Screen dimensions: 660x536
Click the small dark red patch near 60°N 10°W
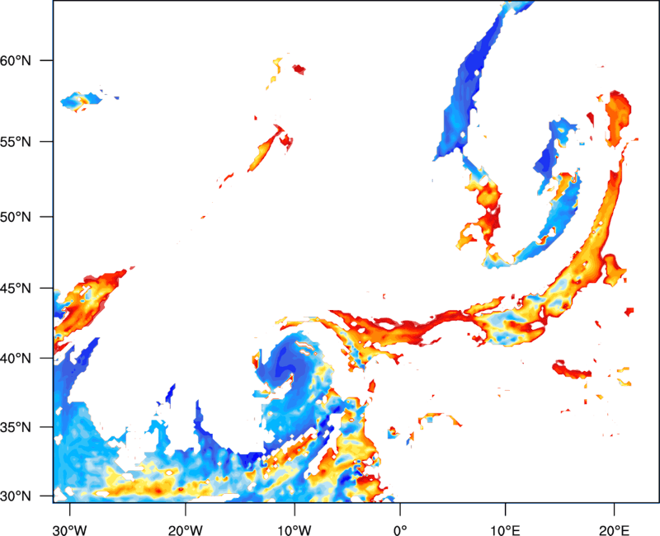[299, 69]
